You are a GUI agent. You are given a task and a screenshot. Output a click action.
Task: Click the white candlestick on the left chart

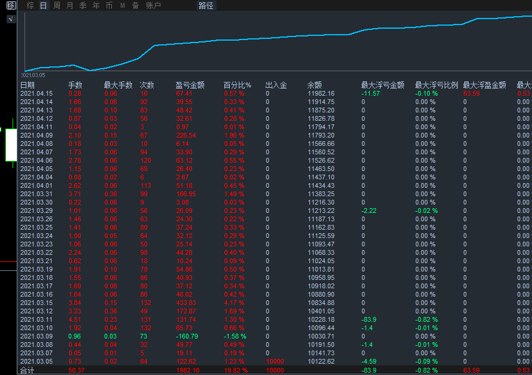(11, 145)
